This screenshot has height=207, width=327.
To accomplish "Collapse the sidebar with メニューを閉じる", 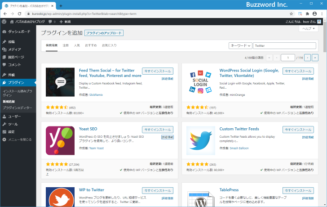I will click(17, 139).
